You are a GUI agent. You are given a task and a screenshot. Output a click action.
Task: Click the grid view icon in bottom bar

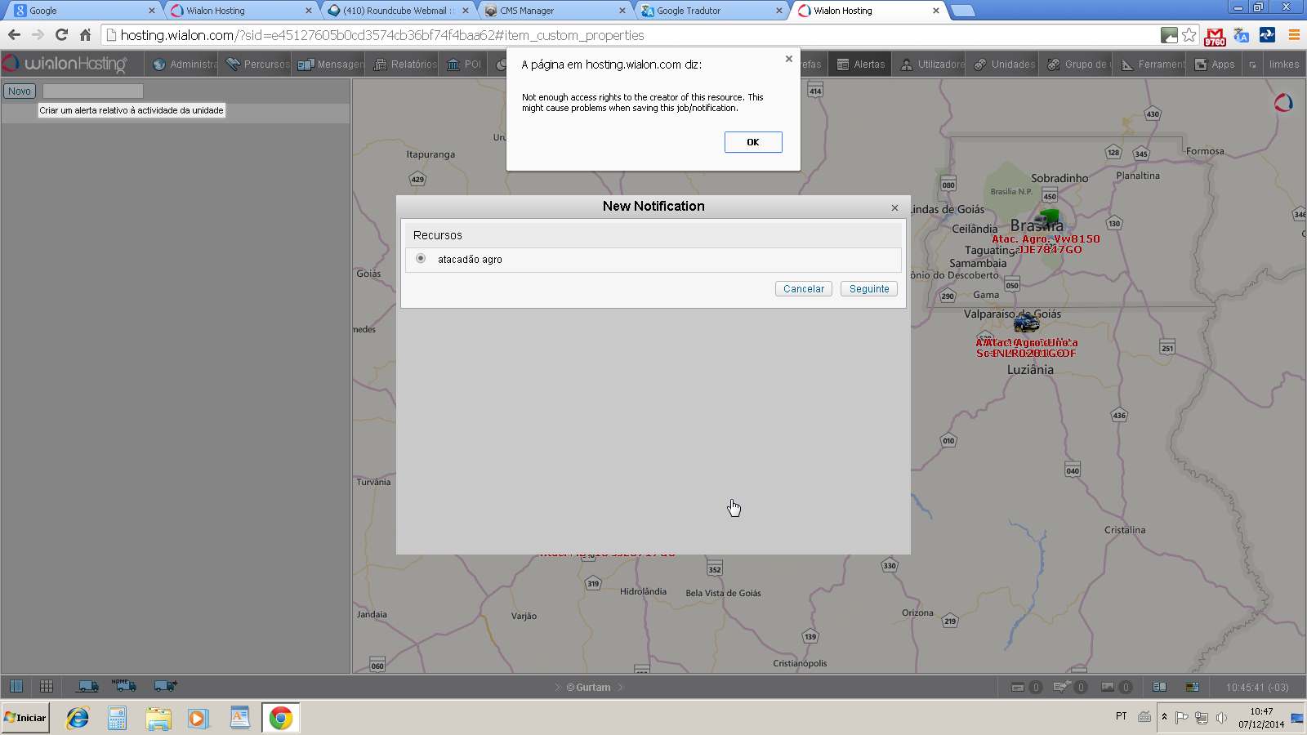click(47, 687)
